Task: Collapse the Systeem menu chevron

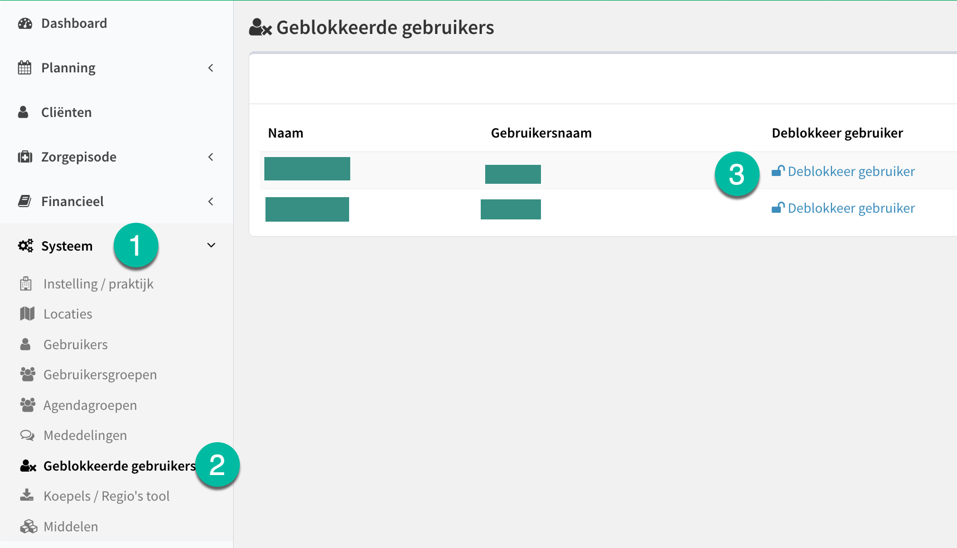Action: click(x=211, y=246)
